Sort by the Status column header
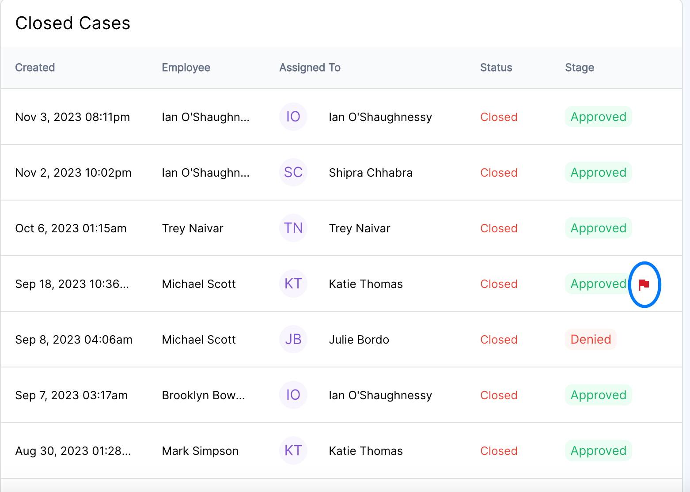 tap(496, 68)
